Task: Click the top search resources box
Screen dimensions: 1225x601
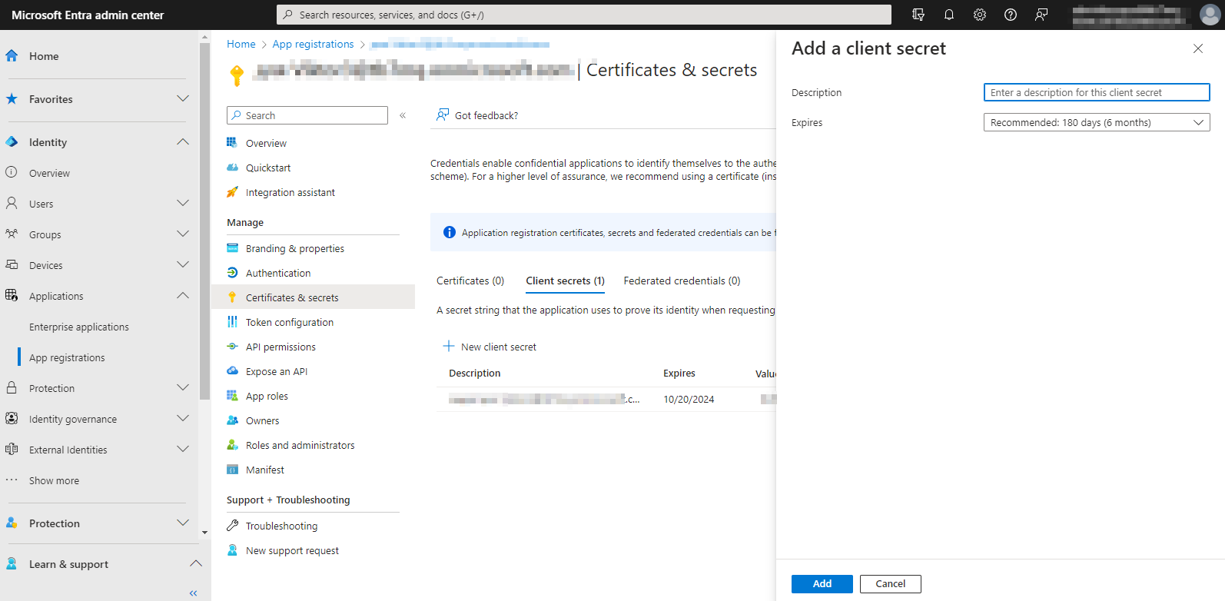Action: click(x=584, y=15)
